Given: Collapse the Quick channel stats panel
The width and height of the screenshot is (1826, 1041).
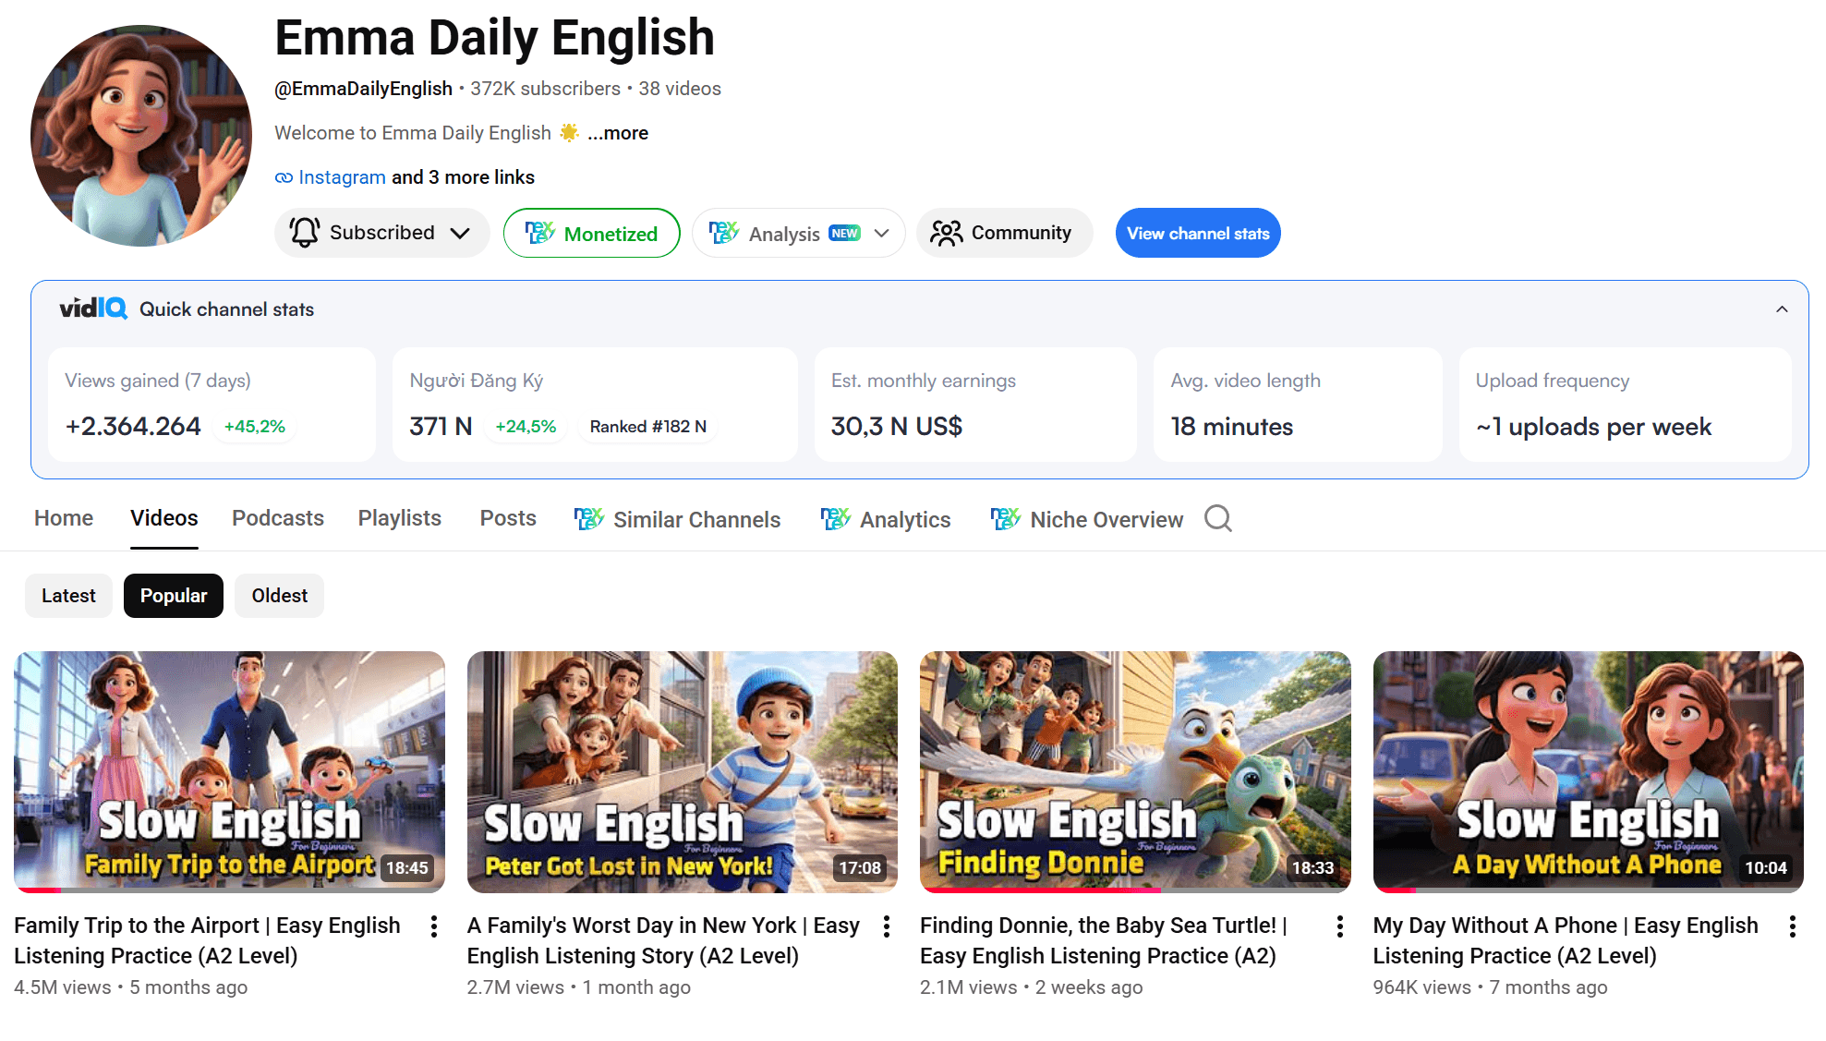Looking at the screenshot, I should pyautogui.click(x=1782, y=309).
